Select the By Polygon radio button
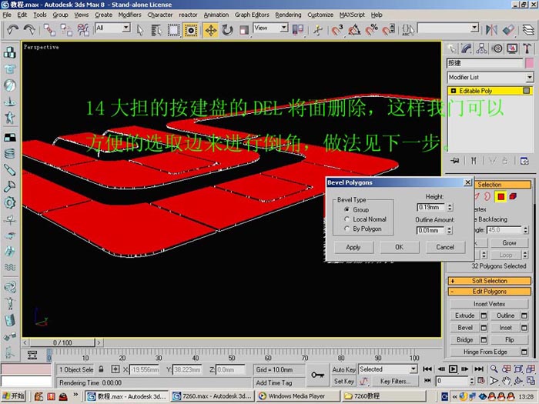The width and height of the screenshot is (539, 404). (x=346, y=229)
